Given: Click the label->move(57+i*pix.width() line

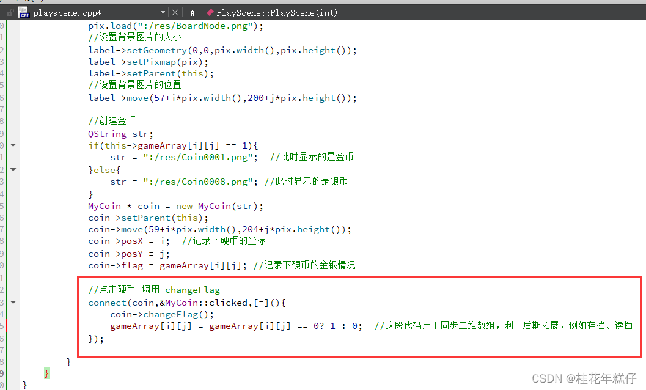Looking at the screenshot, I should pyautogui.click(x=222, y=98).
